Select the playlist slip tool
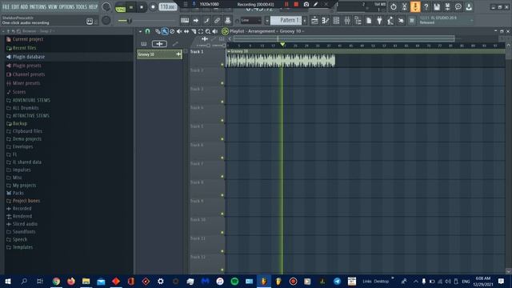Viewport: 512px width, 288px height. (x=186, y=31)
